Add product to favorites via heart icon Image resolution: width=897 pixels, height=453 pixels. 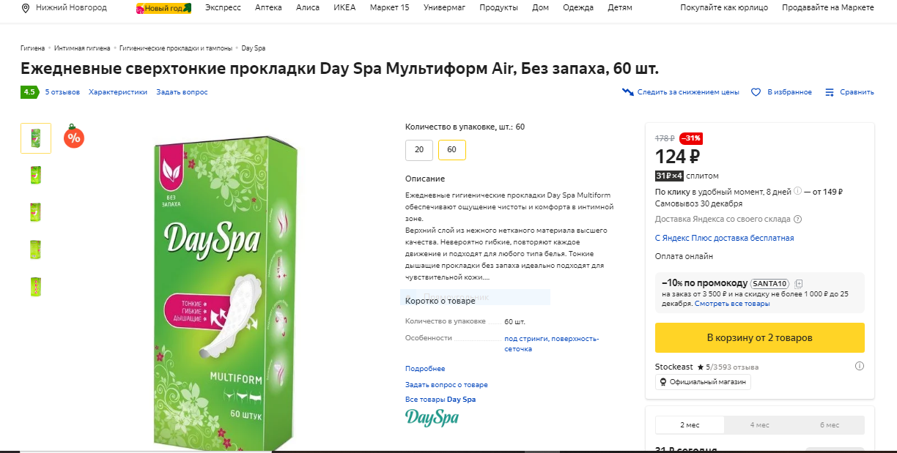point(756,92)
